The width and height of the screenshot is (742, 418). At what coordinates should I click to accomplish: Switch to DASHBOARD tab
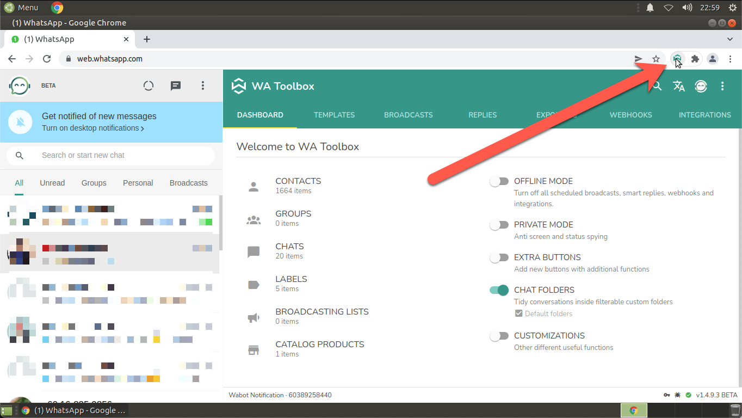pyautogui.click(x=260, y=115)
